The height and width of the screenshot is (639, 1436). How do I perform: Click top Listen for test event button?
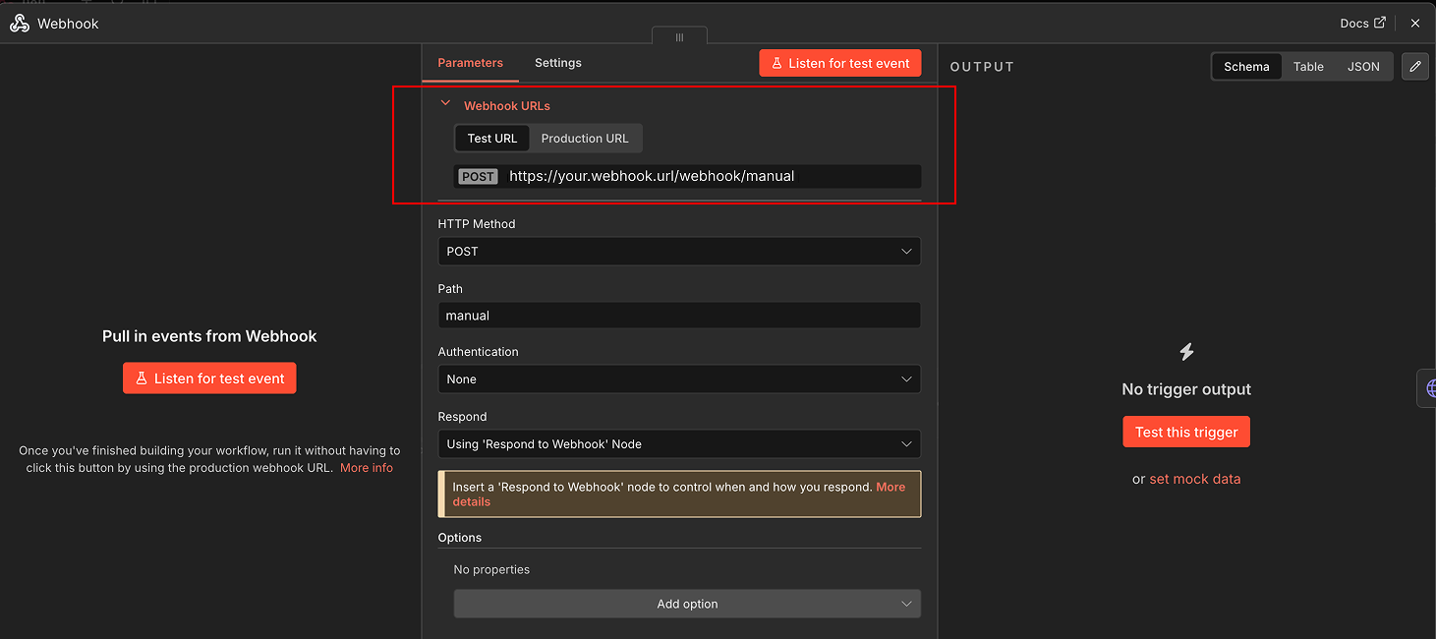[840, 63]
